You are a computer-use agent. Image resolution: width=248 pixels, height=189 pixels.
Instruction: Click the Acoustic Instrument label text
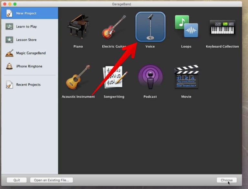click(x=78, y=97)
